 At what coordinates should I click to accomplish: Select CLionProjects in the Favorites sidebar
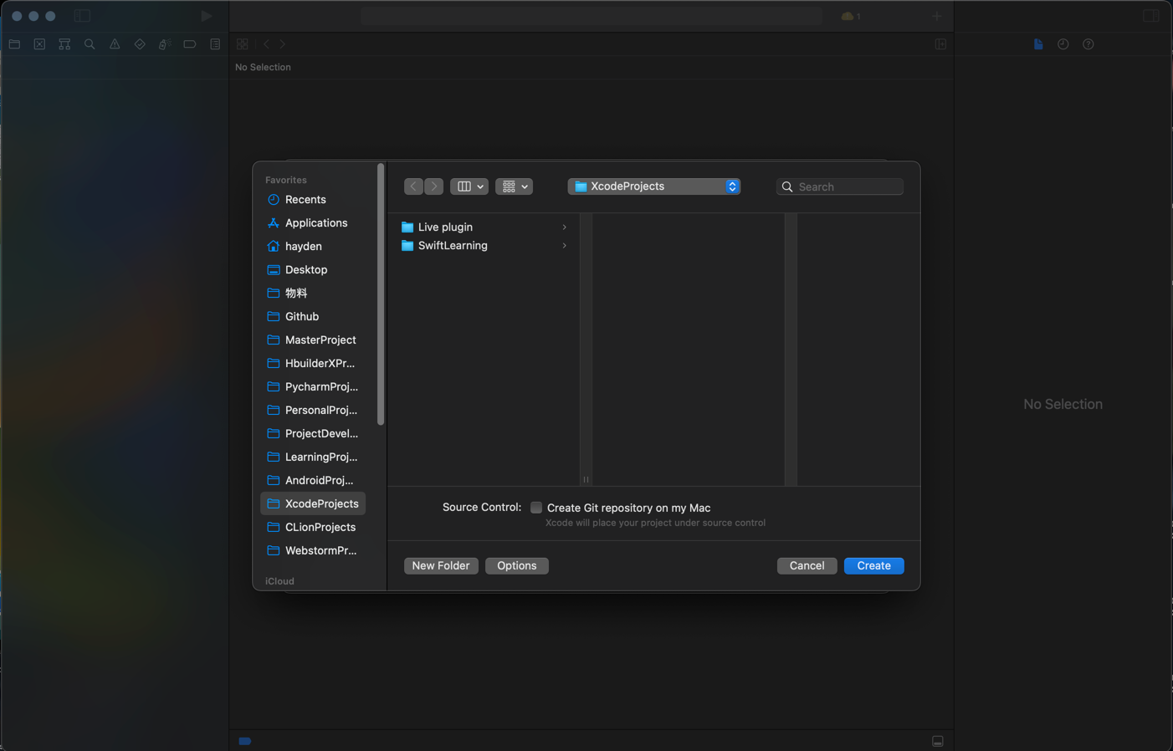(x=320, y=527)
